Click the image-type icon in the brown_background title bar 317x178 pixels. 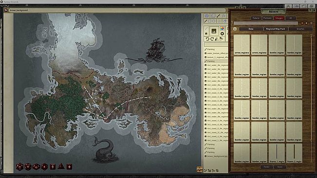pos(6,10)
